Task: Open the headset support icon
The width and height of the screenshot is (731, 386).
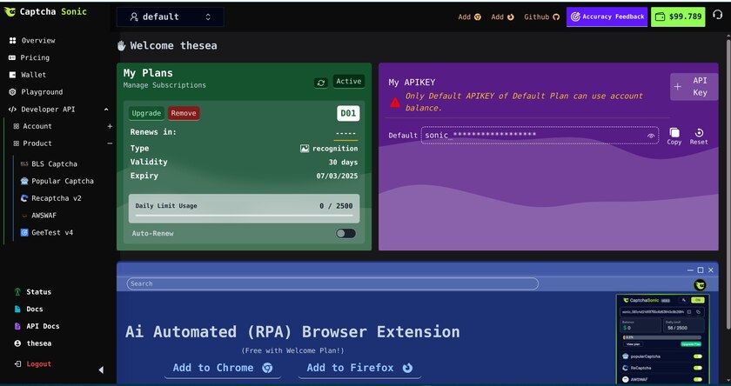Action: click(718, 17)
